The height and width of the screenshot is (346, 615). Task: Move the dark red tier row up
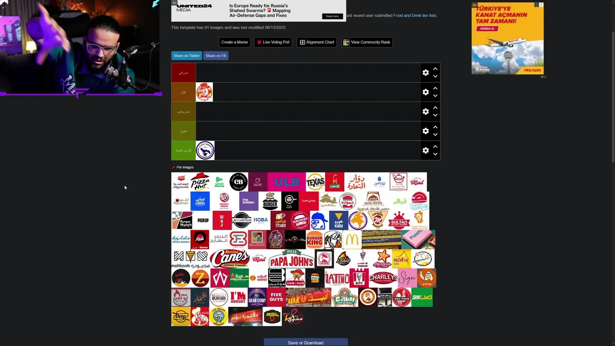[x=435, y=69]
